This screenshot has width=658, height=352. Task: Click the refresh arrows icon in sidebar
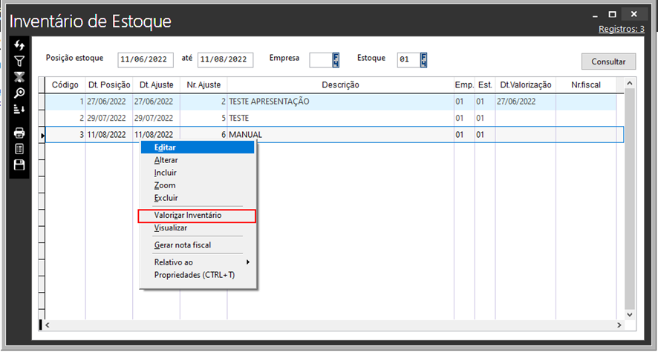pyautogui.click(x=19, y=46)
